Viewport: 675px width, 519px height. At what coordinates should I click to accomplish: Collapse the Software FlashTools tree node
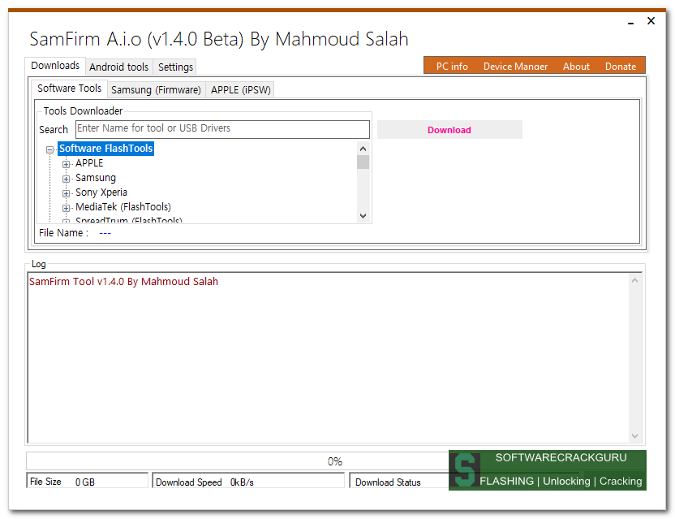pos(50,149)
